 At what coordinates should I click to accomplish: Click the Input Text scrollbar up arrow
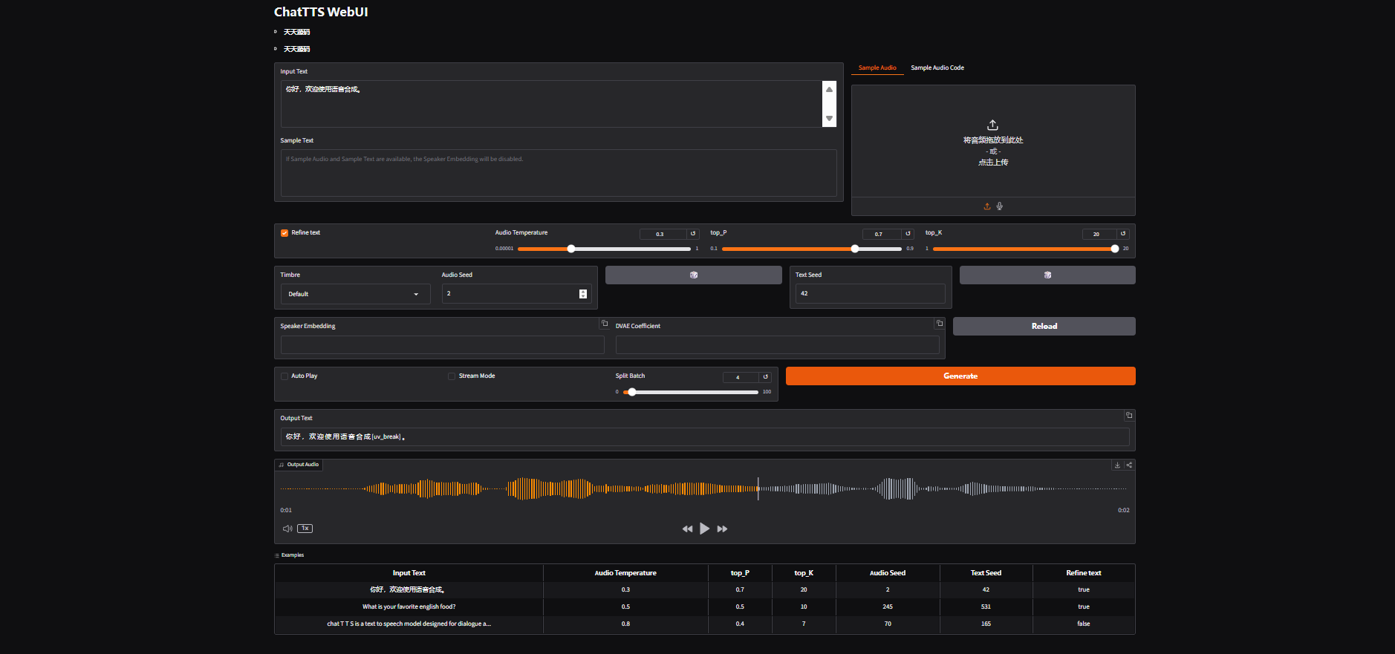tap(830, 89)
